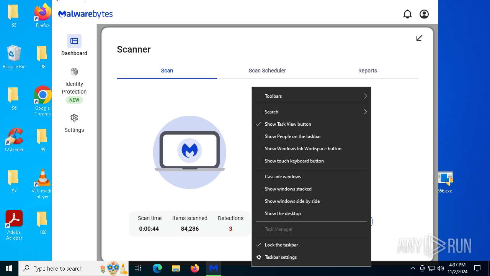Image resolution: width=490 pixels, height=276 pixels.
Task: Click the Scan time value 0:00:44
Action: tap(149, 229)
